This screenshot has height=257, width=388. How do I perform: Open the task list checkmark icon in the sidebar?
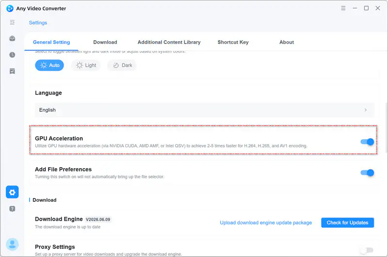(x=12, y=71)
